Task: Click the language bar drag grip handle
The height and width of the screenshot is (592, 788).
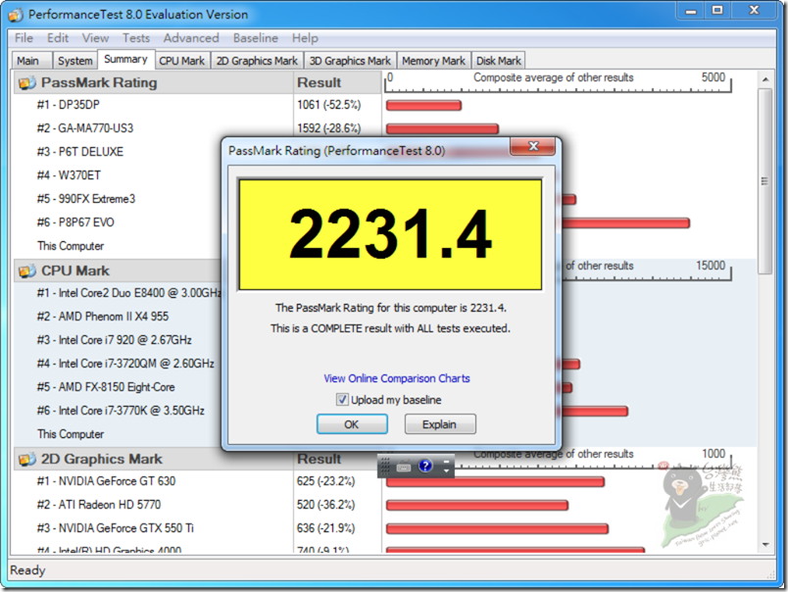Action: pos(385,468)
